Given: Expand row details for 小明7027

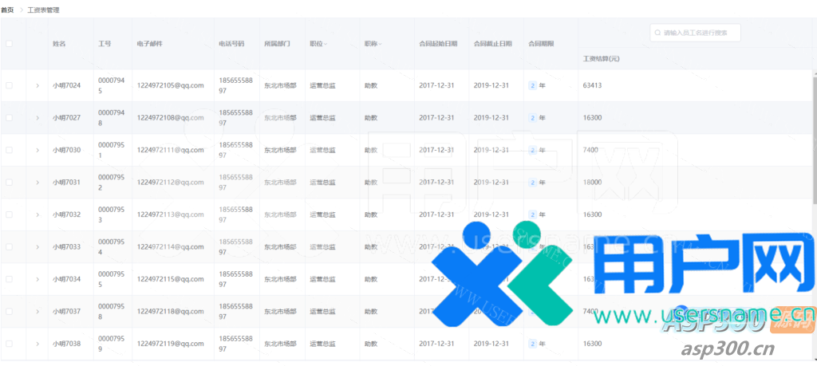Looking at the screenshot, I should click(37, 118).
